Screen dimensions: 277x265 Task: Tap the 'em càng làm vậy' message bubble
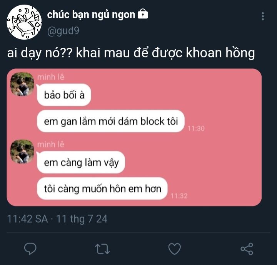[81, 162]
